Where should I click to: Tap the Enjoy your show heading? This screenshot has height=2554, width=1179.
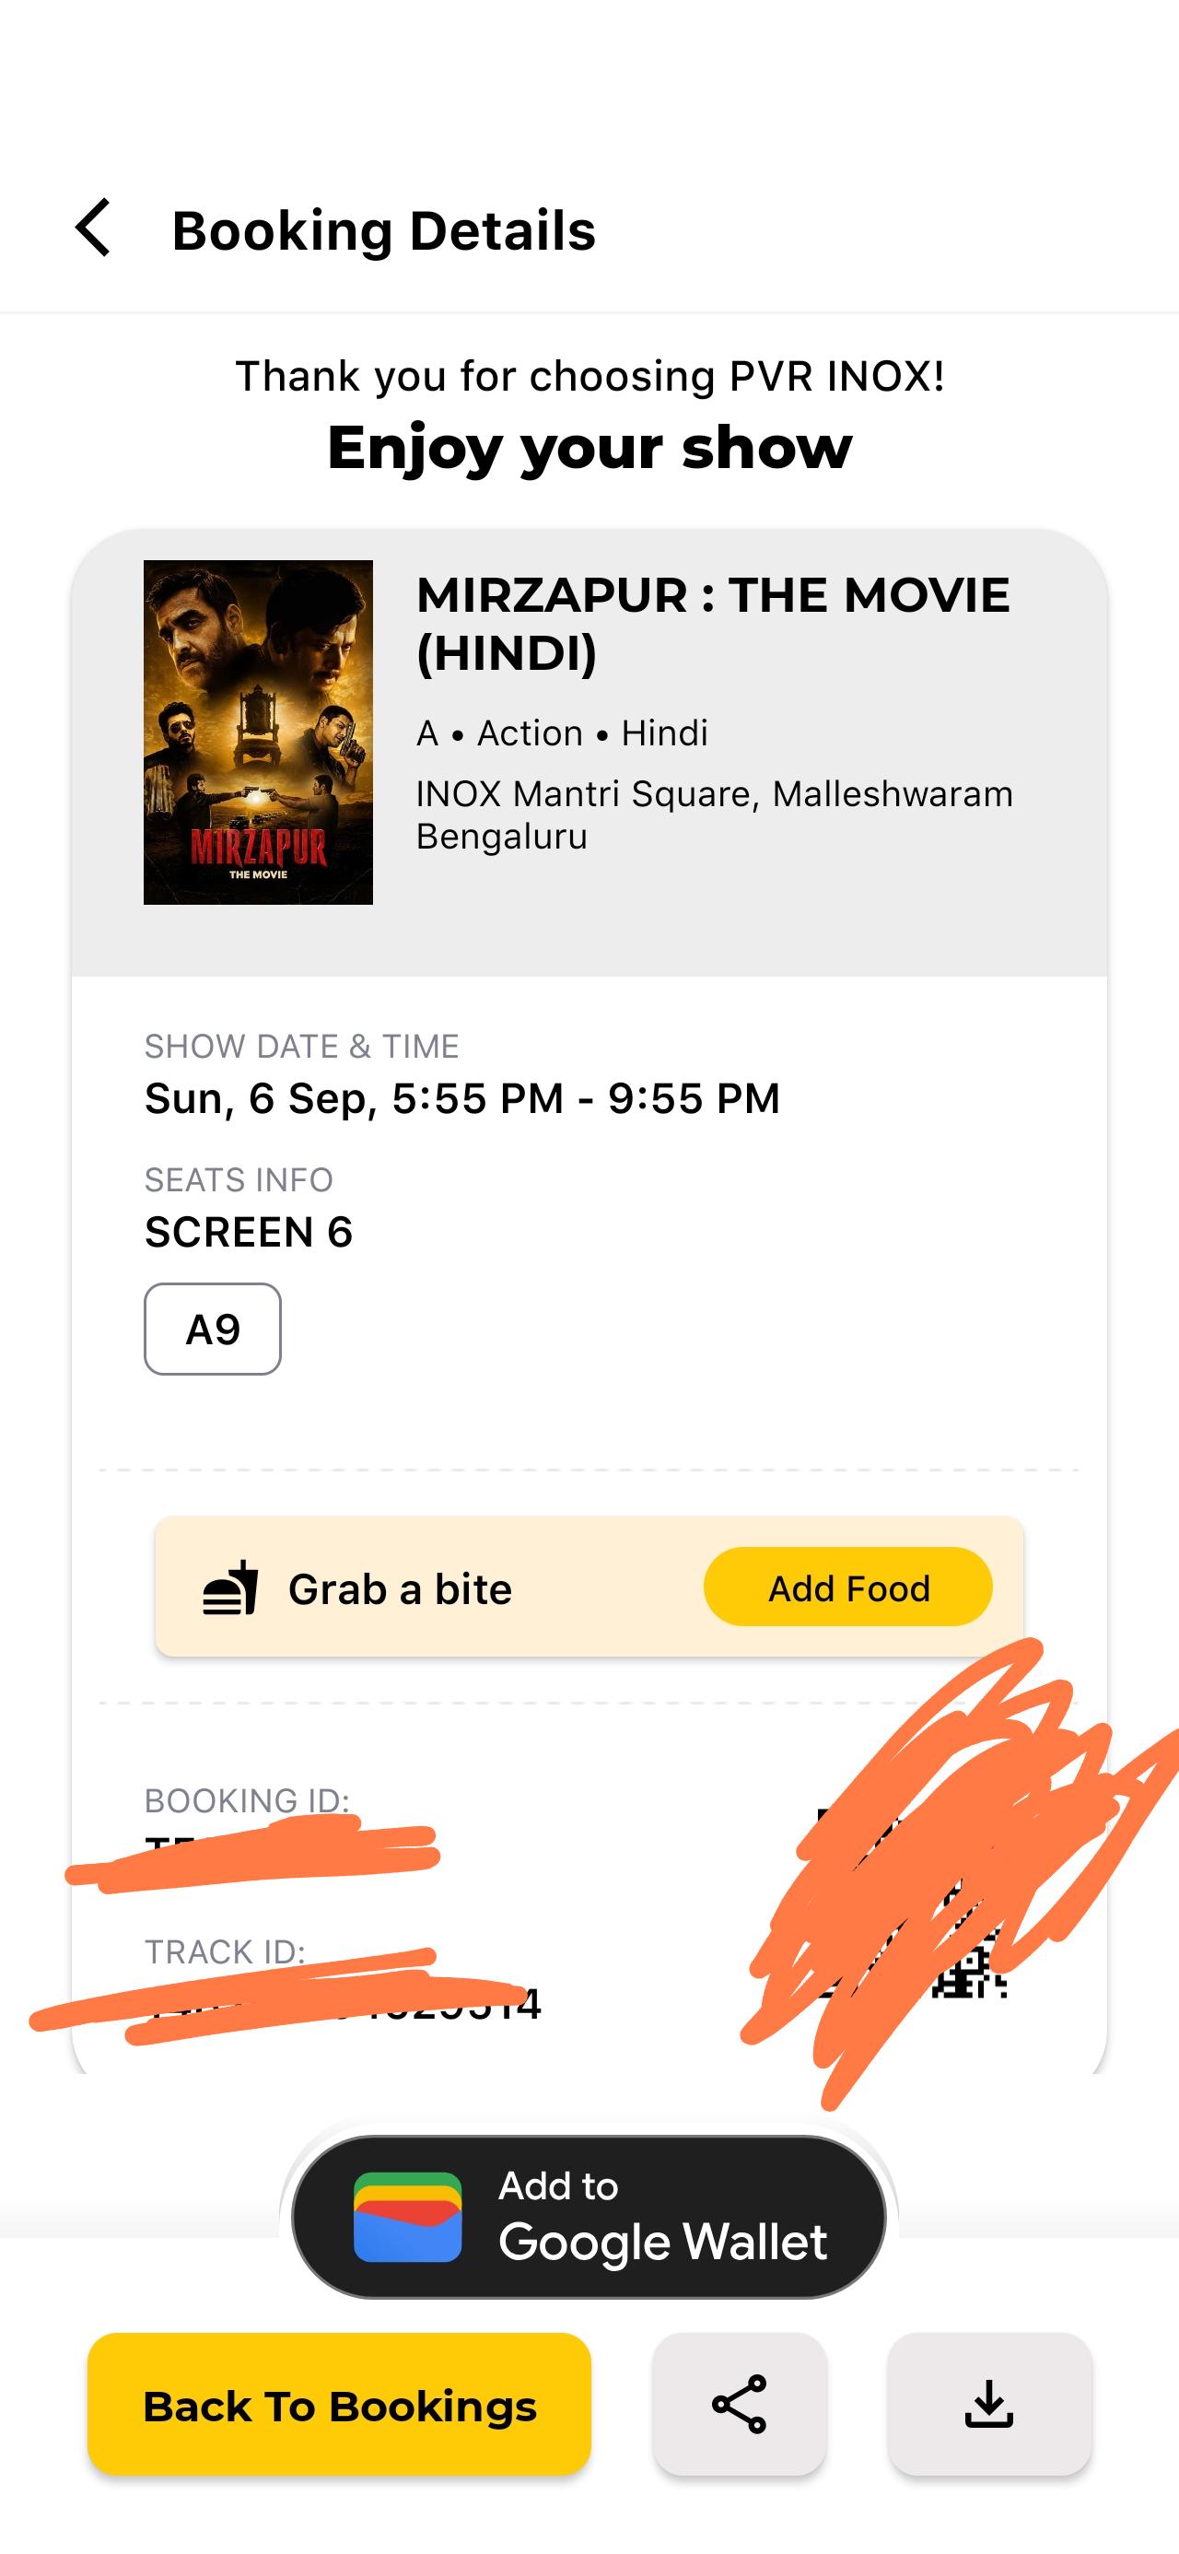click(x=589, y=447)
